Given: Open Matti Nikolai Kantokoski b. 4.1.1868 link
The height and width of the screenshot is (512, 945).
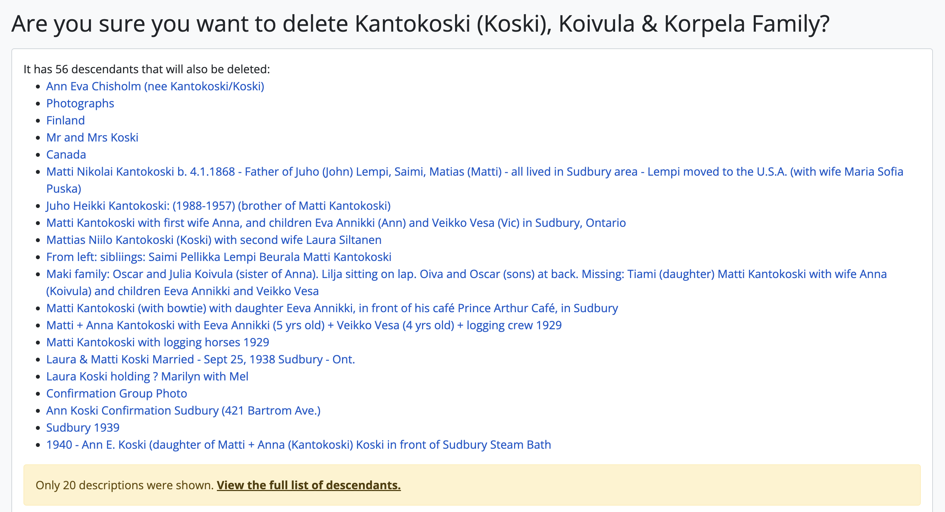Looking at the screenshot, I should [x=474, y=172].
